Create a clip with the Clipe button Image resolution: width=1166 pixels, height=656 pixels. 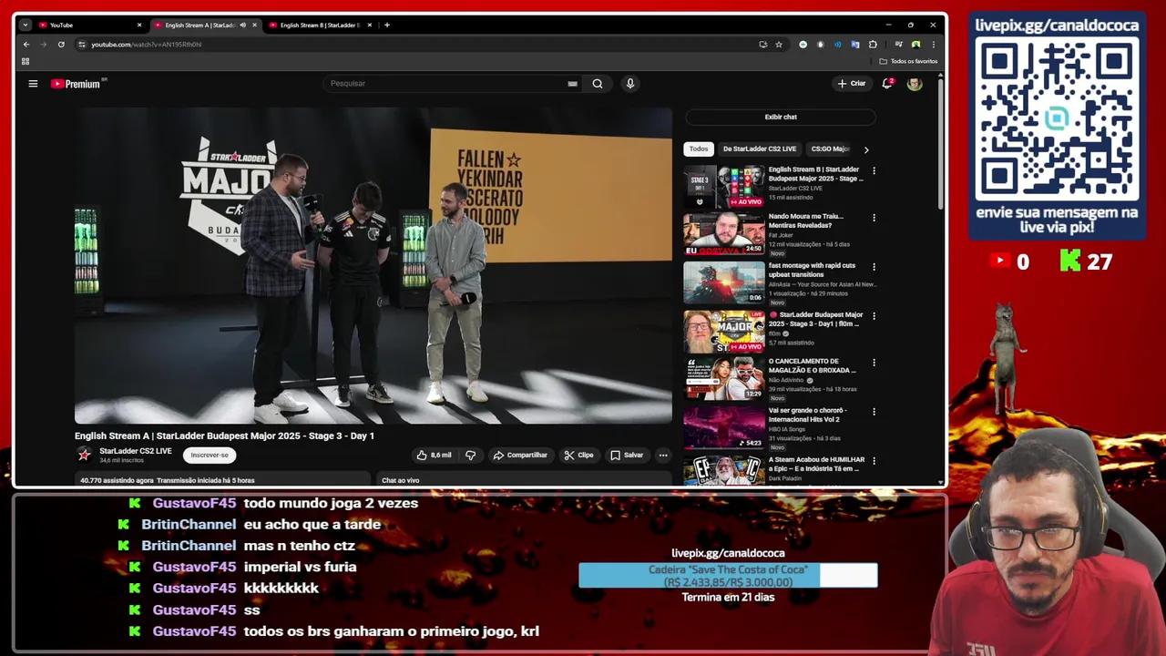pyautogui.click(x=578, y=455)
